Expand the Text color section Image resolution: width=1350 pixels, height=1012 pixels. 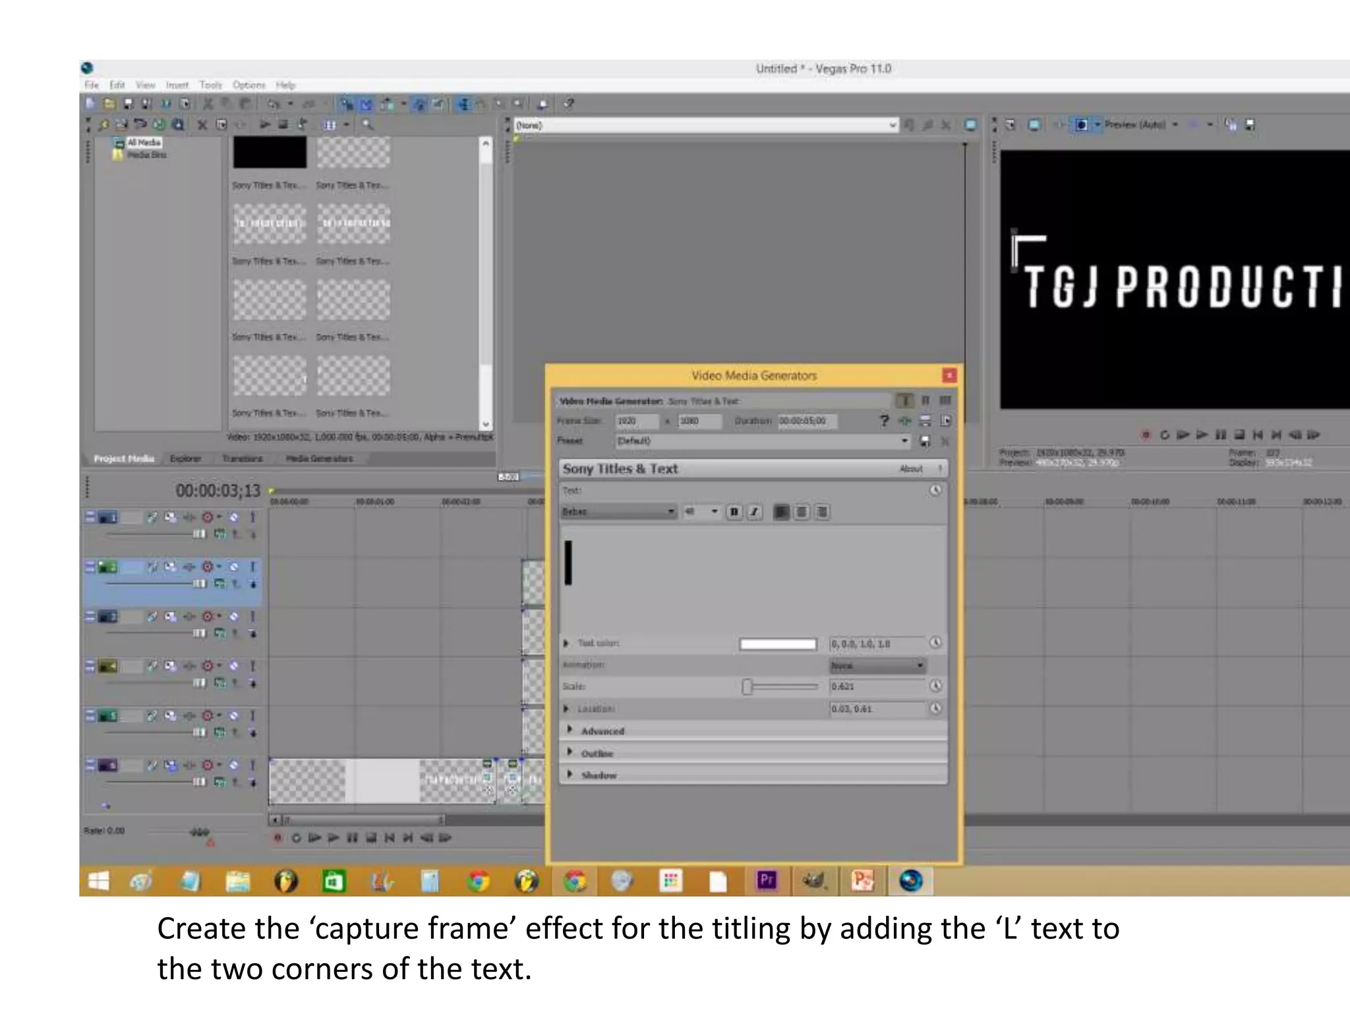(566, 643)
